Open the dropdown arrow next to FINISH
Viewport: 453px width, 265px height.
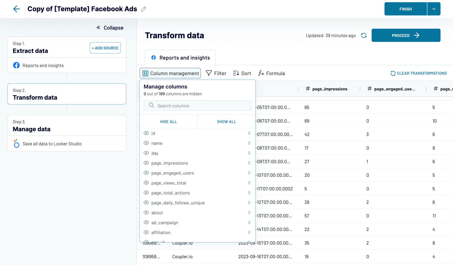[x=434, y=9]
